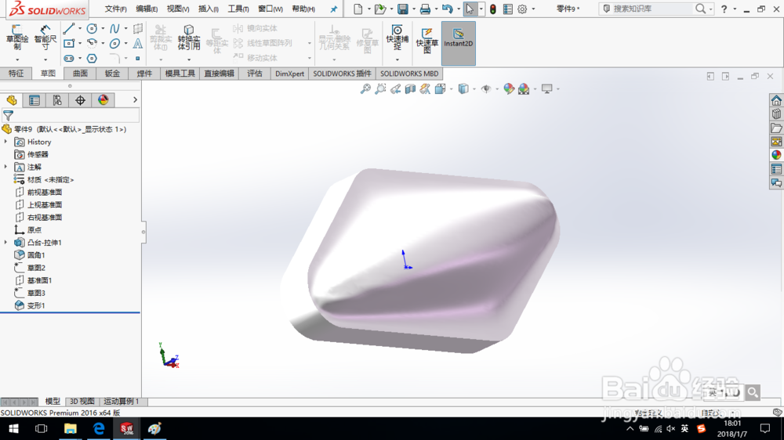Image resolution: width=784 pixels, height=440 pixels.
Task: Open the 编辑 (Edit) menu
Action: point(147,9)
